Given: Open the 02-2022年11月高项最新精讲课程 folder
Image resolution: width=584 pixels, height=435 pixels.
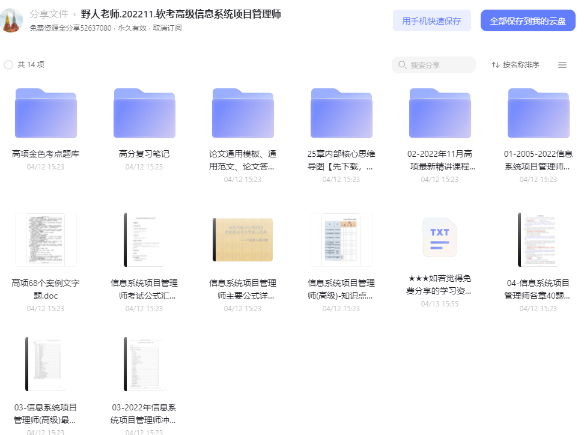Looking at the screenshot, I should point(440,113).
